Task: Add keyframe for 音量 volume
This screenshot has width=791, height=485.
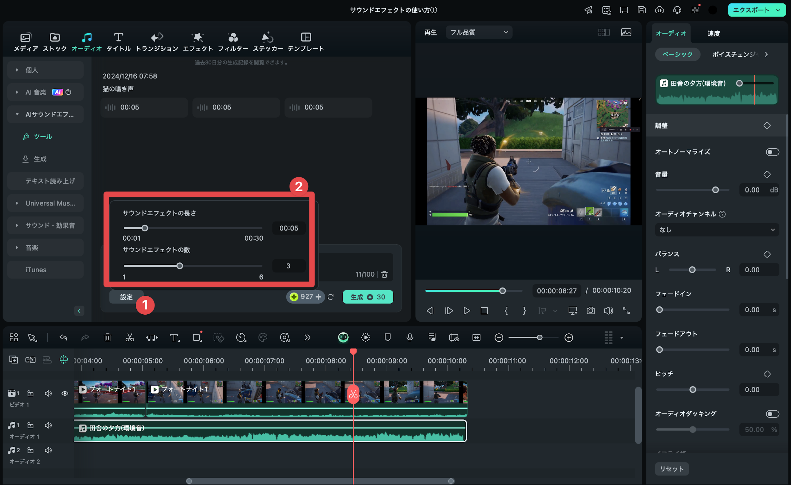Action: [x=767, y=174]
